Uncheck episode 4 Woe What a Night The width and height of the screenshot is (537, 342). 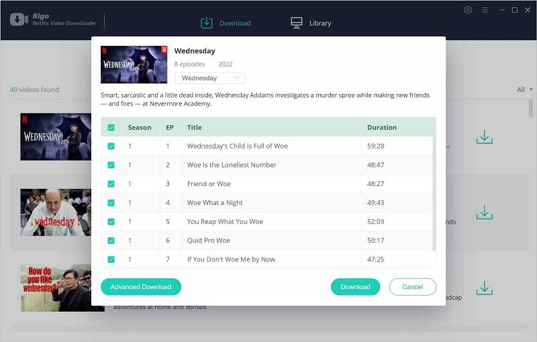click(111, 202)
